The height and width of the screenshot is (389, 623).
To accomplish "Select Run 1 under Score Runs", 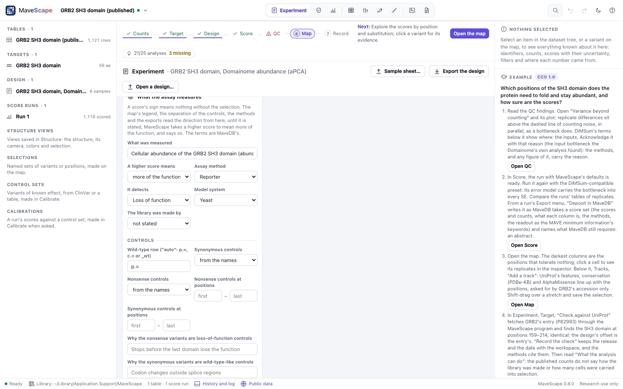I will tap(59, 117).
